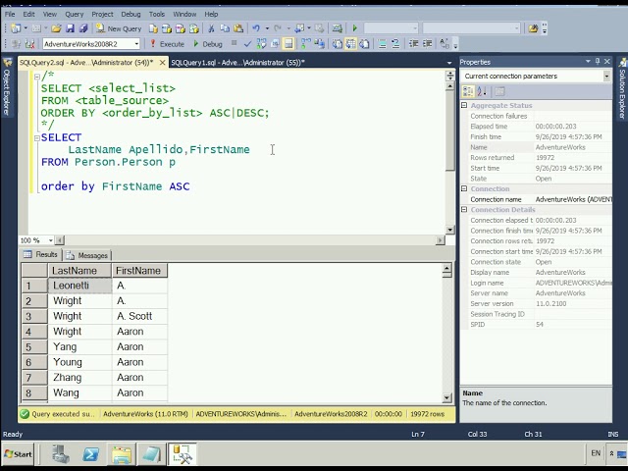Click the New Project icon

pos(16,28)
